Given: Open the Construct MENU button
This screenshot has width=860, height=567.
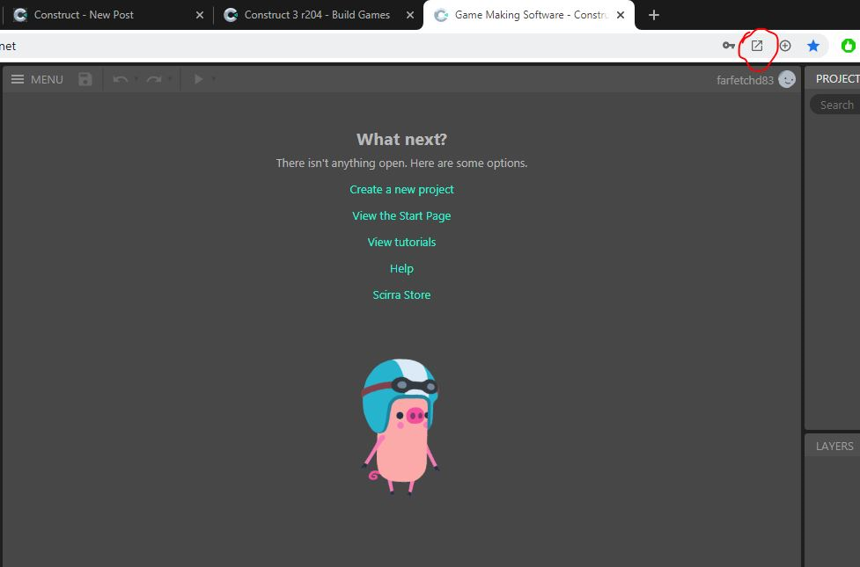Looking at the screenshot, I should (x=37, y=79).
